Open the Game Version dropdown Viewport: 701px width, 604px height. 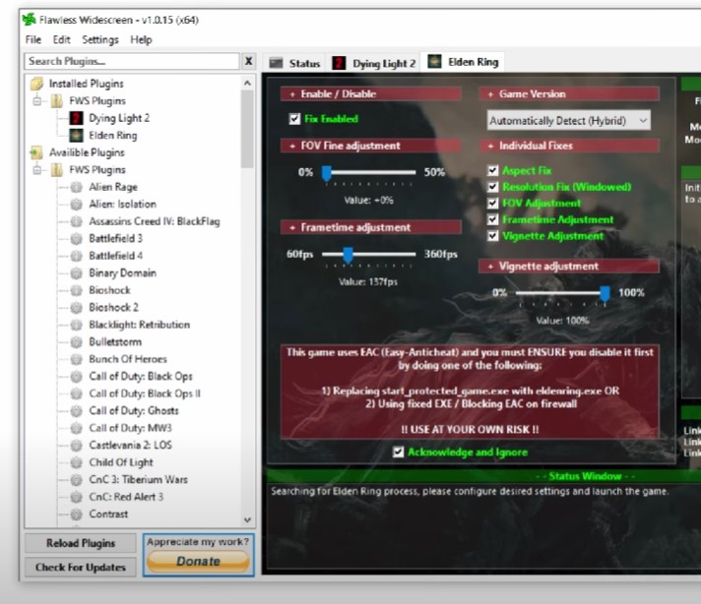[x=568, y=121]
